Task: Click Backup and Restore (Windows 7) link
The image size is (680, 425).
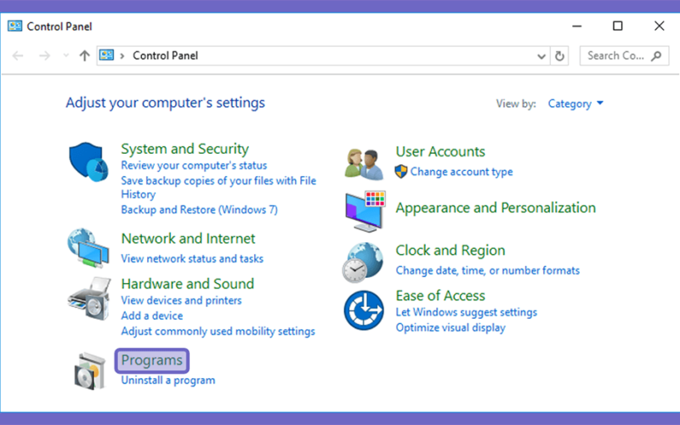Action: 199,210
